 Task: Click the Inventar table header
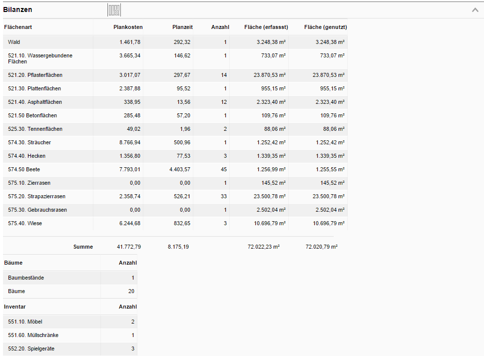(x=15, y=307)
